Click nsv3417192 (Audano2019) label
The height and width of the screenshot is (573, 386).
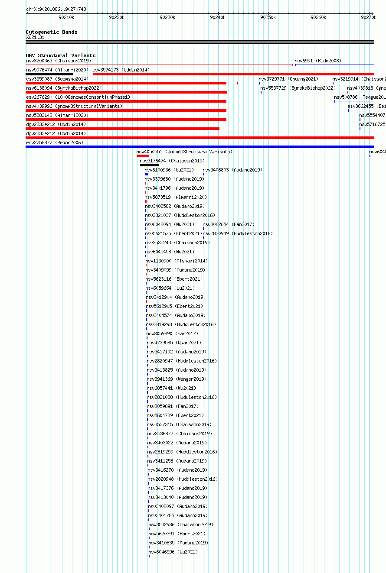pos(177,352)
